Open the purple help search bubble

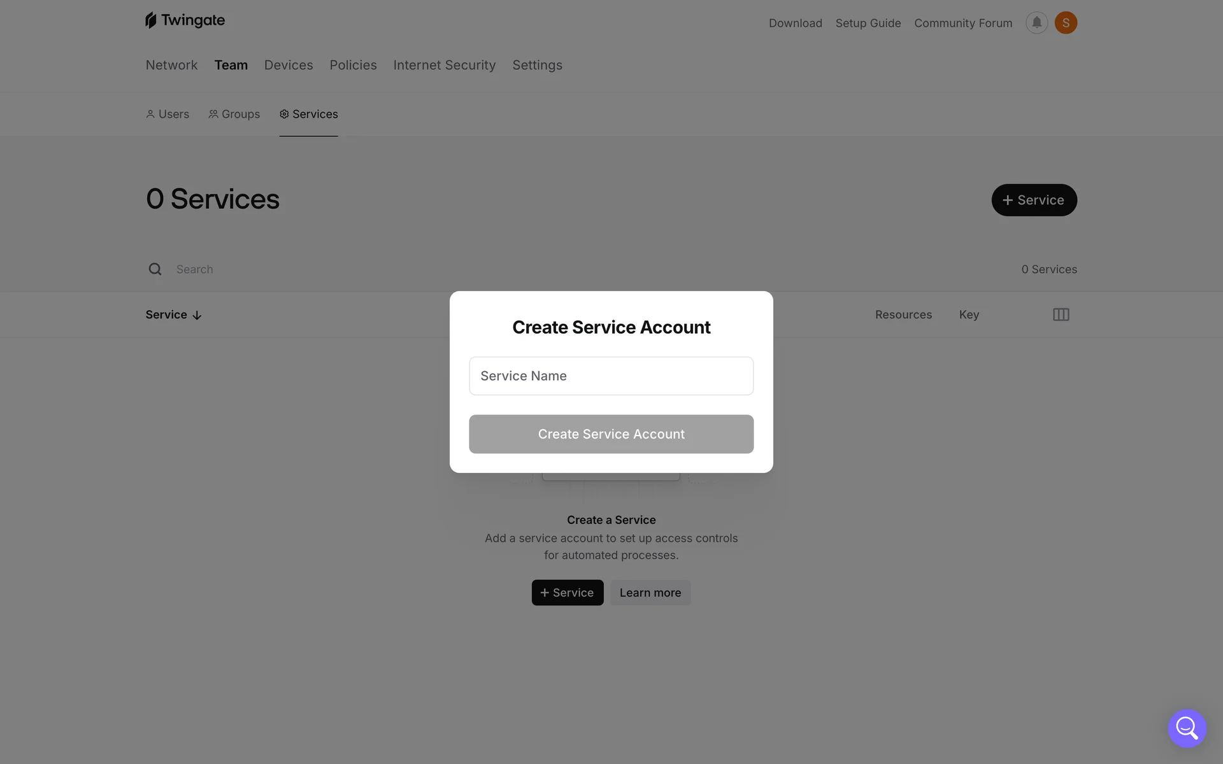click(x=1187, y=728)
